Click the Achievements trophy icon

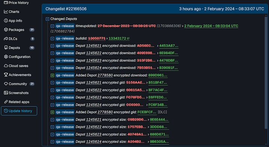click(6, 75)
